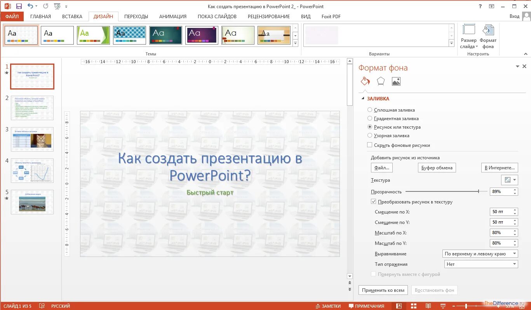The height and width of the screenshot is (310, 531).
Task: Open the Формат фона pane options arrow
Action: tap(518, 67)
